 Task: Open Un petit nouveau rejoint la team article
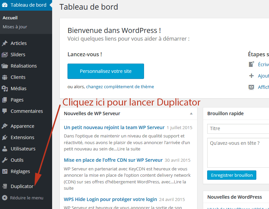pos(114,127)
